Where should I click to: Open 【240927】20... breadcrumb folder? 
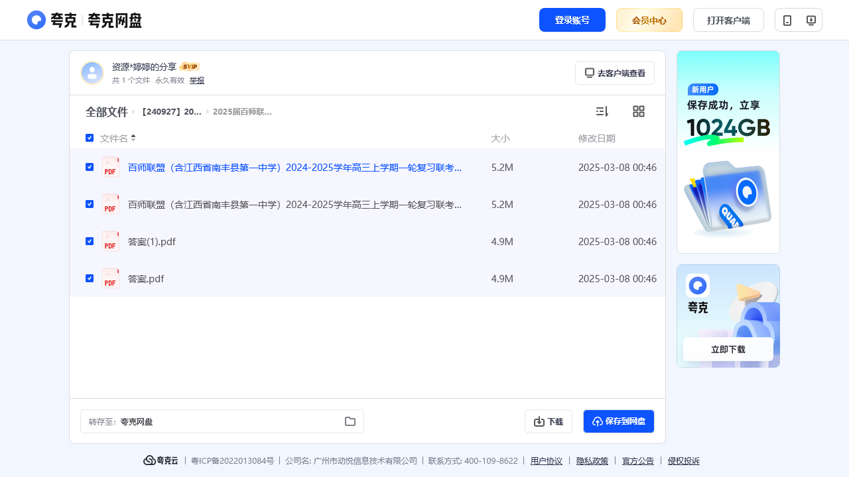point(170,112)
